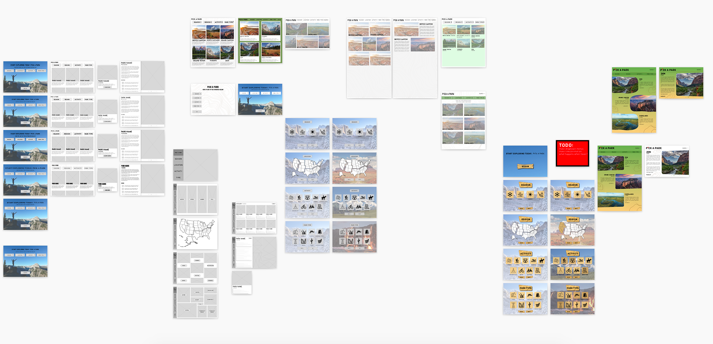Open Location dropdown in white topographic frame
The height and width of the screenshot is (344, 713).
tap(197, 98)
